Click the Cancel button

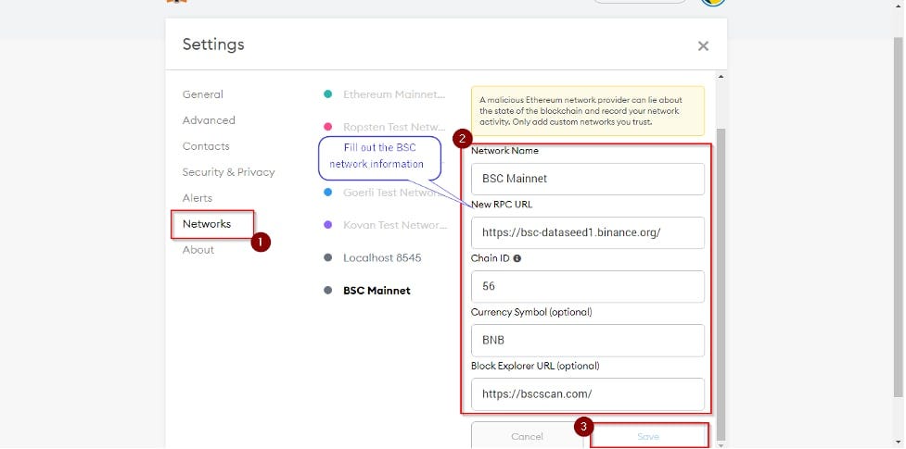point(527,436)
